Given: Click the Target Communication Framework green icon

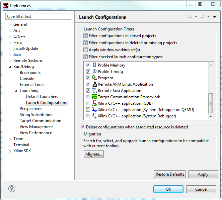Looking at the screenshot, I should coord(94,97).
